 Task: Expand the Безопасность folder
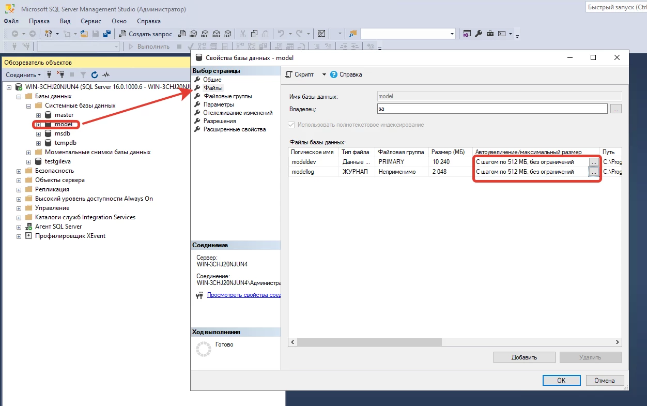[x=19, y=171]
